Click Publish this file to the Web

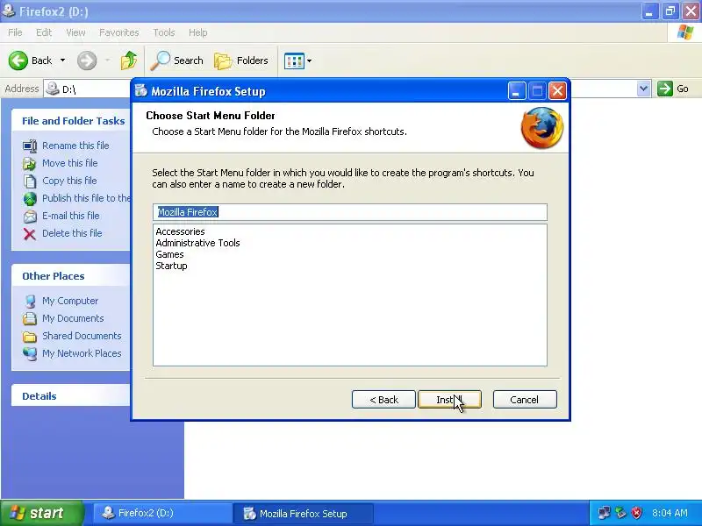(x=86, y=198)
